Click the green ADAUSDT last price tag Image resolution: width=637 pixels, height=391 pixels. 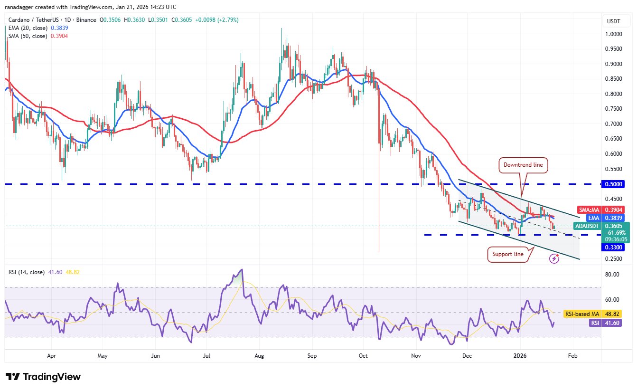587,226
